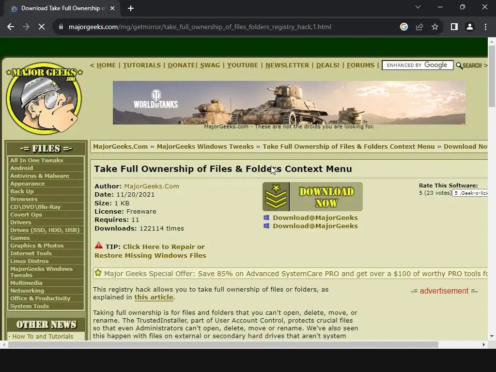Open a new tab with the plus icon
This screenshot has height=372, width=496.
click(131, 8)
